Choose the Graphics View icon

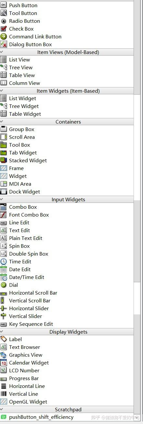(x=4, y=355)
